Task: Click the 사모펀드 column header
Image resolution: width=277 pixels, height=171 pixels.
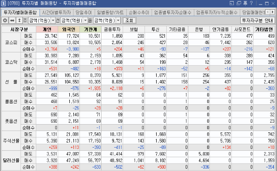Action: click(x=243, y=29)
